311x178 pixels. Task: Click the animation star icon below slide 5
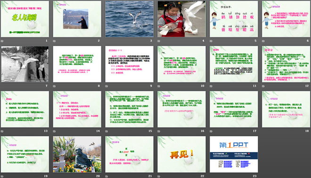[x=211, y=41]
